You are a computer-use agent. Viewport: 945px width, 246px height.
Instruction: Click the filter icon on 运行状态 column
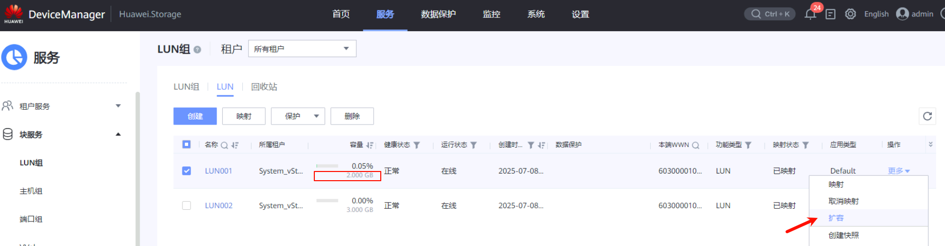pos(474,145)
